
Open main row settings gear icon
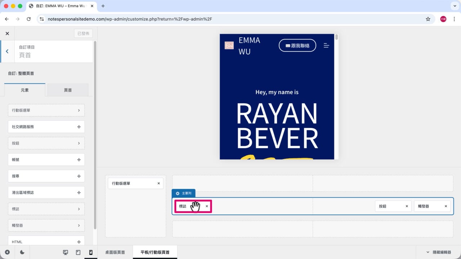pyautogui.click(x=178, y=193)
